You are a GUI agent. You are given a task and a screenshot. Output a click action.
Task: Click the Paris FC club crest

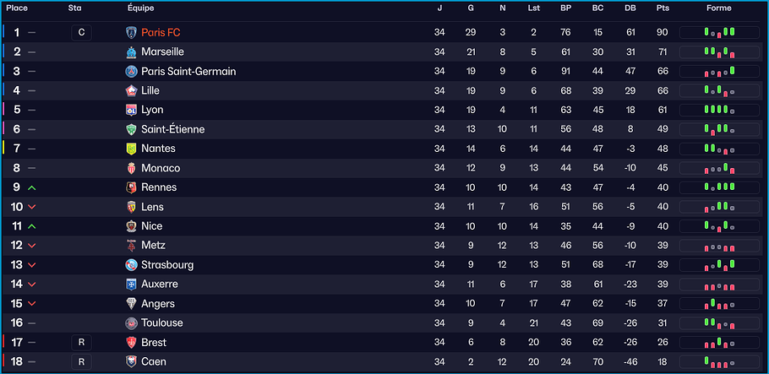point(131,33)
